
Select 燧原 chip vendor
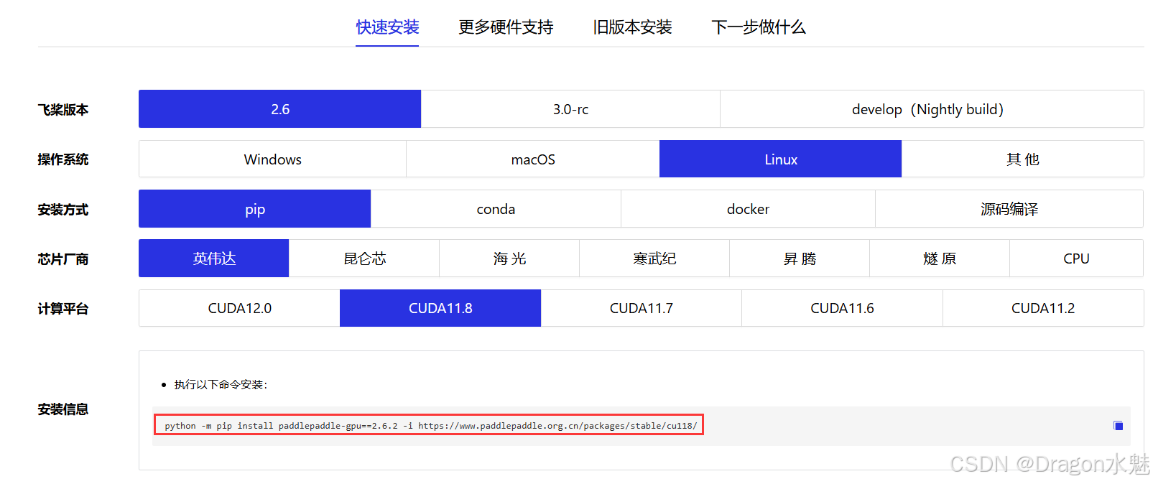click(x=939, y=259)
